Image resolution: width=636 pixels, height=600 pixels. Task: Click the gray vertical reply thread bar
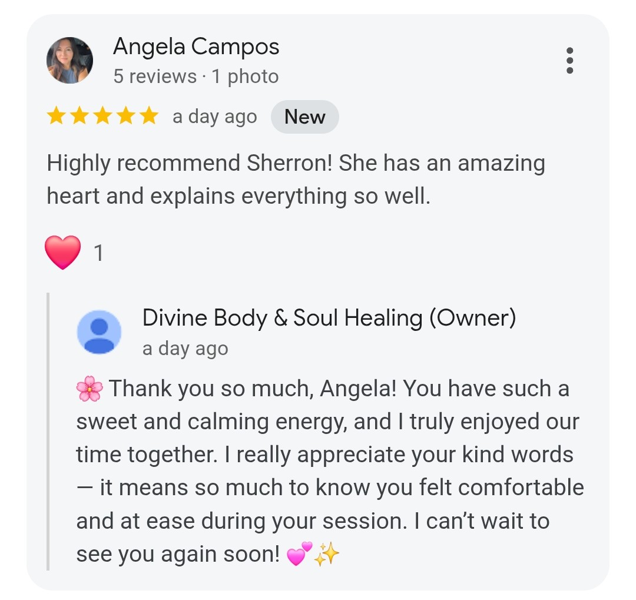[48, 432]
